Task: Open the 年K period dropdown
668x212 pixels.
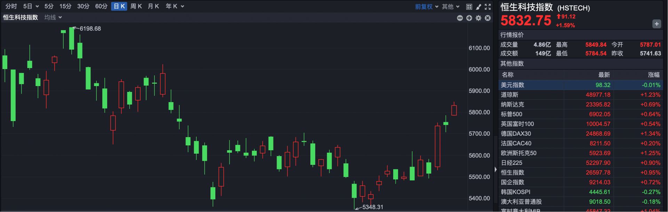Action: [175, 6]
